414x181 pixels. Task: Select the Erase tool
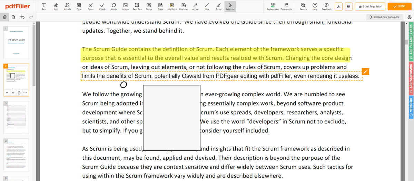pos(160,6)
